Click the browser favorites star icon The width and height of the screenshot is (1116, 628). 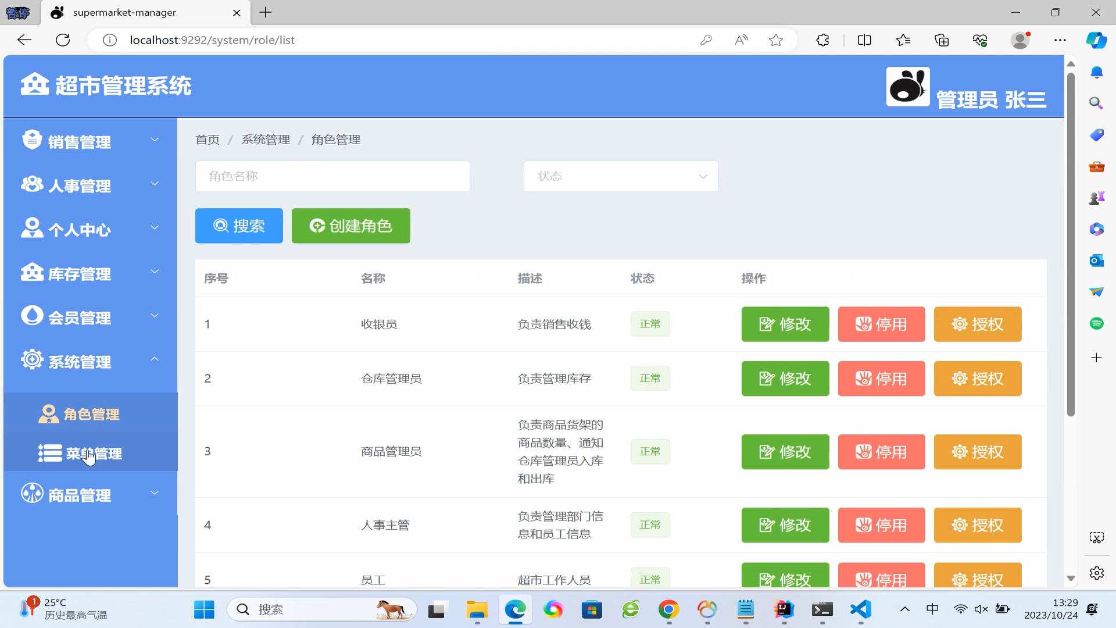pyautogui.click(x=775, y=40)
